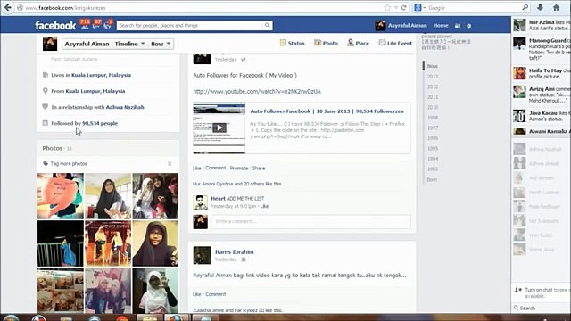Select Status composer tab
The height and width of the screenshot is (321, 571).
(x=292, y=43)
